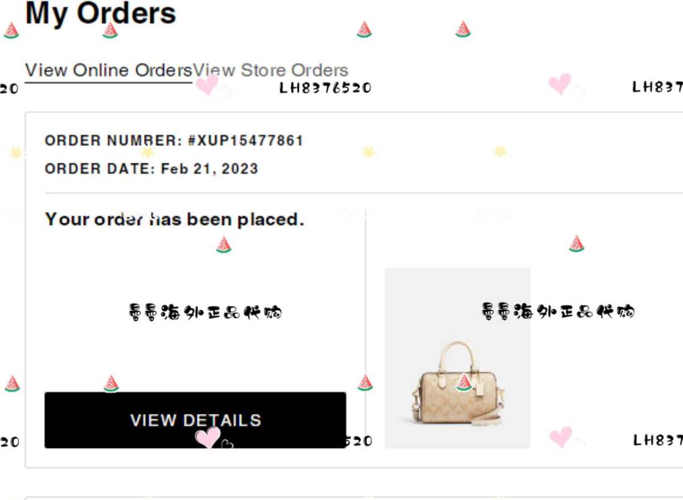The height and width of the screenshot is (500, 683).
Task: Click yellow star beneath ORDER NUMBER label
Action: tap(148, 153)
